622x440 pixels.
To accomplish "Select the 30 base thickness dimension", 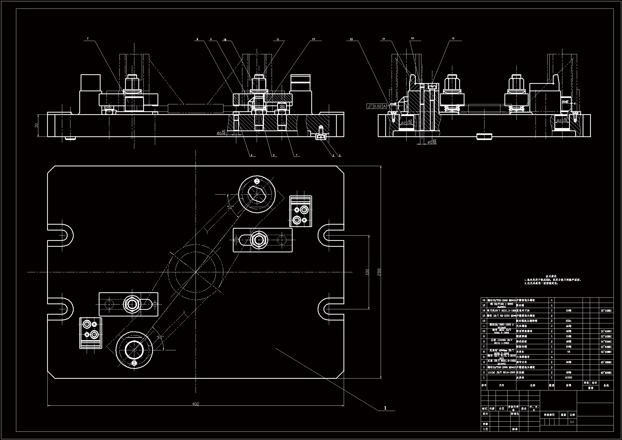I will 36,125.
